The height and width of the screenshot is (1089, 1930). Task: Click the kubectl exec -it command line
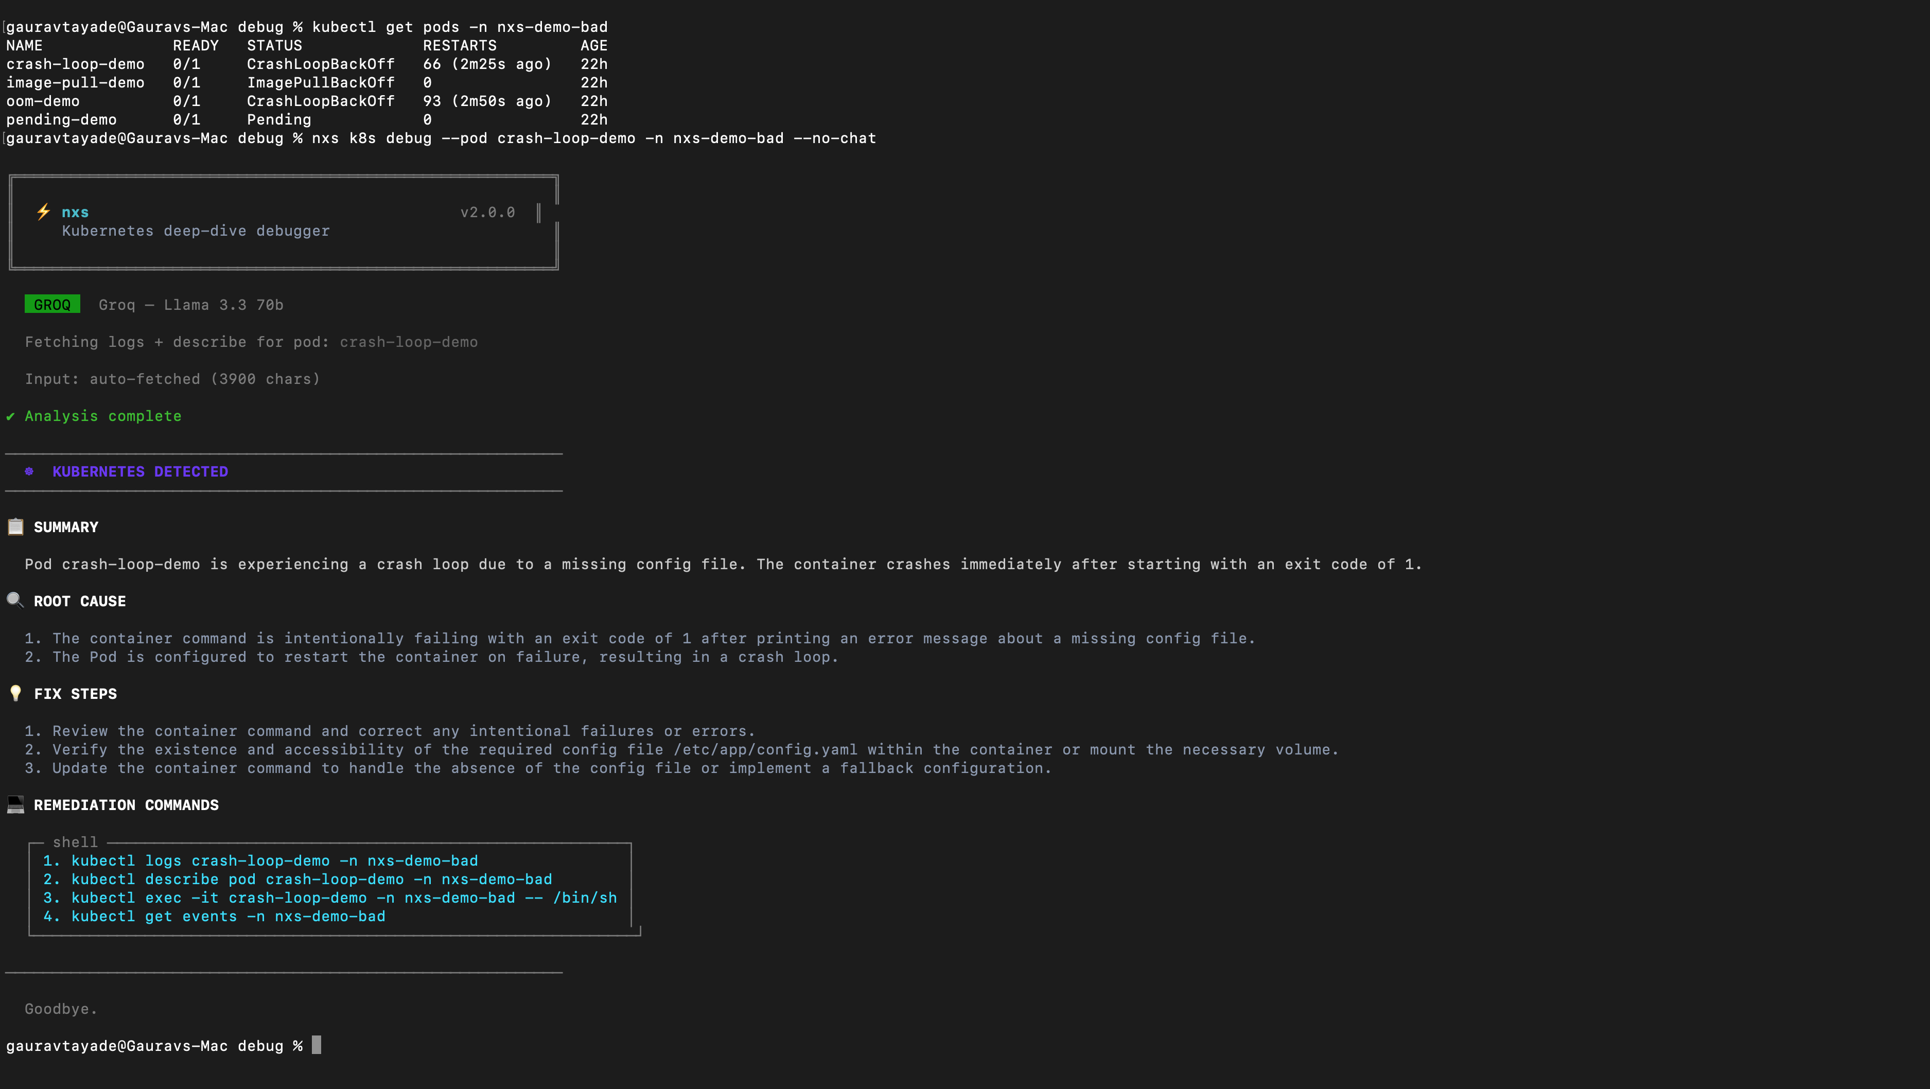tap(343, 897)
